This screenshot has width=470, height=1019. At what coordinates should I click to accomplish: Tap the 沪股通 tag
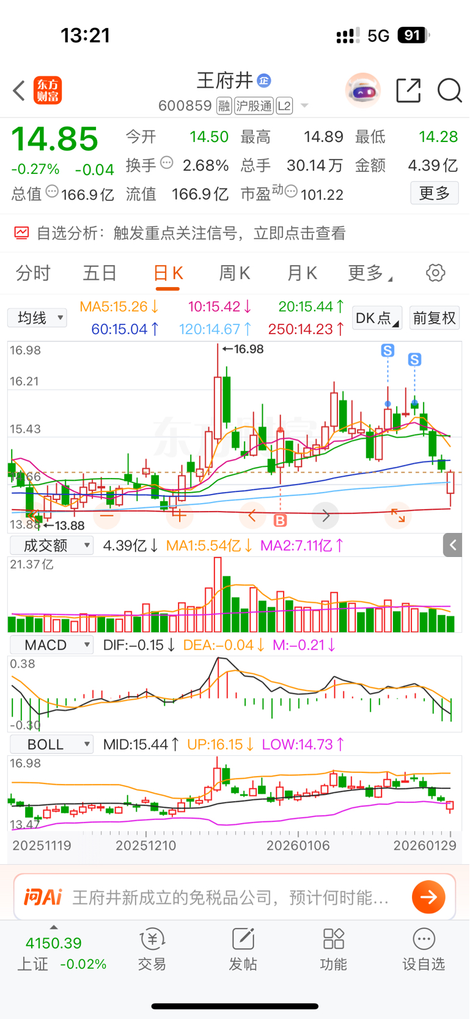254,106
